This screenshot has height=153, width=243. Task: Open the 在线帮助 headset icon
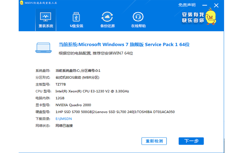[x=138, y=17]
